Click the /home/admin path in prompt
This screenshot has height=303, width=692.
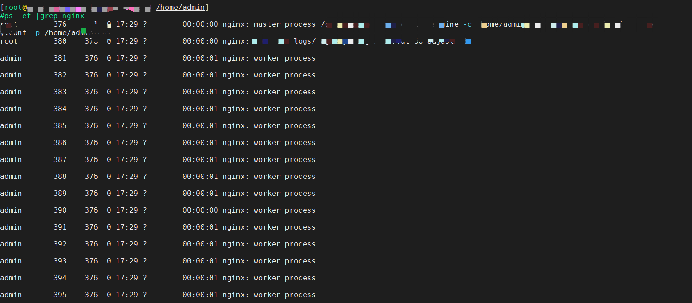click(x=180, y=8)
